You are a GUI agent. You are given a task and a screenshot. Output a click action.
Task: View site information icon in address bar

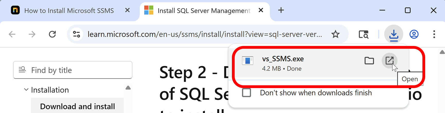pyautogui.click(x=77, y=34)
